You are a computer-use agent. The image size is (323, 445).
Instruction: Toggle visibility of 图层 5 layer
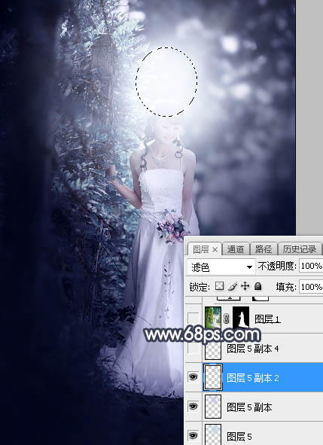click(193, 435)
